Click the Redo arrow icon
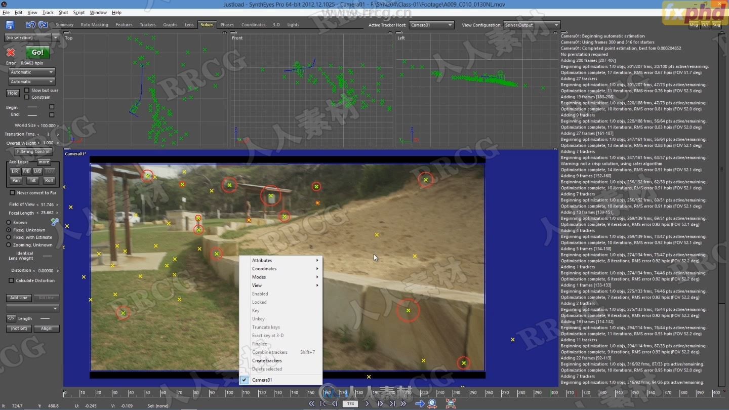The height and width of the screenshot is (410, 729). click(43, 25)
